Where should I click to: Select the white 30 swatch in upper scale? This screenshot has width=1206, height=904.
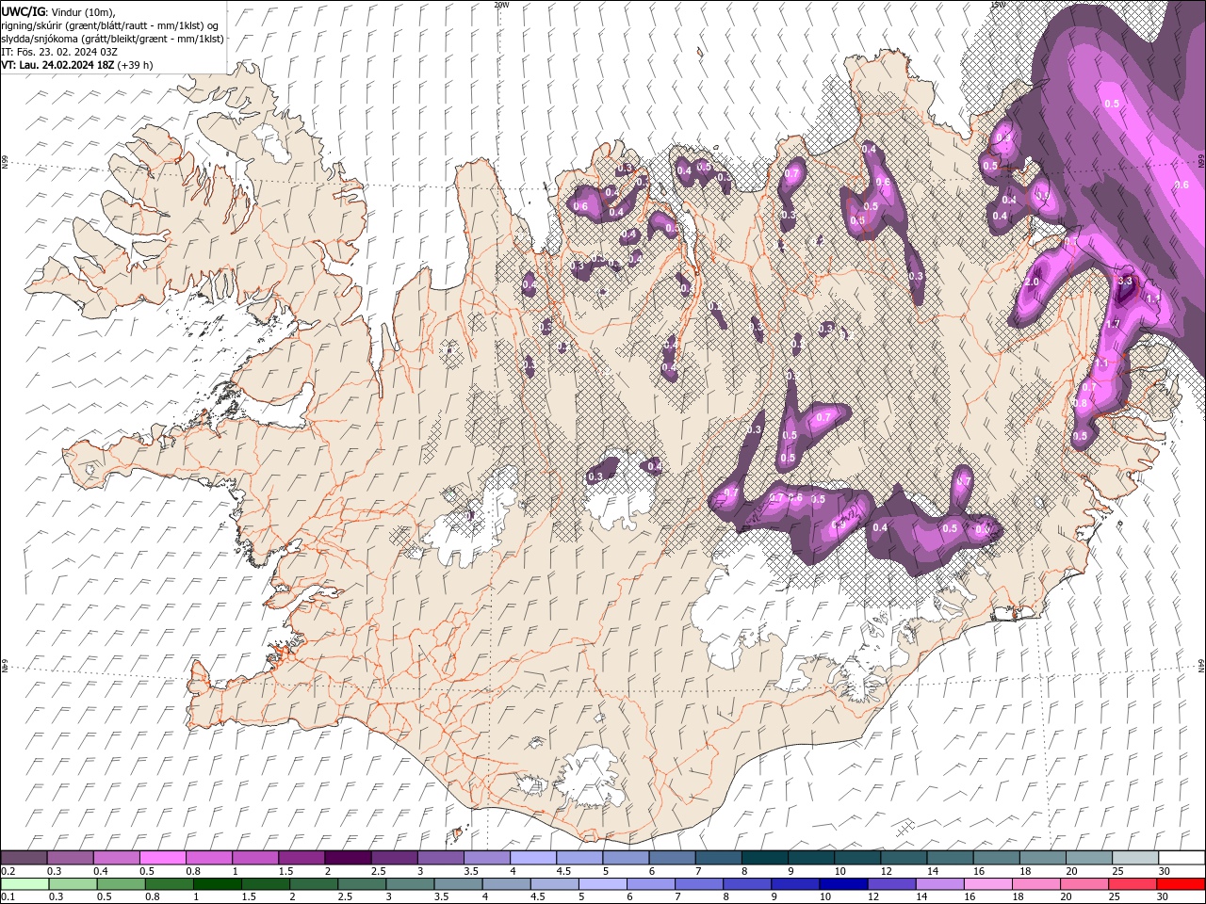click(1181, 858)
